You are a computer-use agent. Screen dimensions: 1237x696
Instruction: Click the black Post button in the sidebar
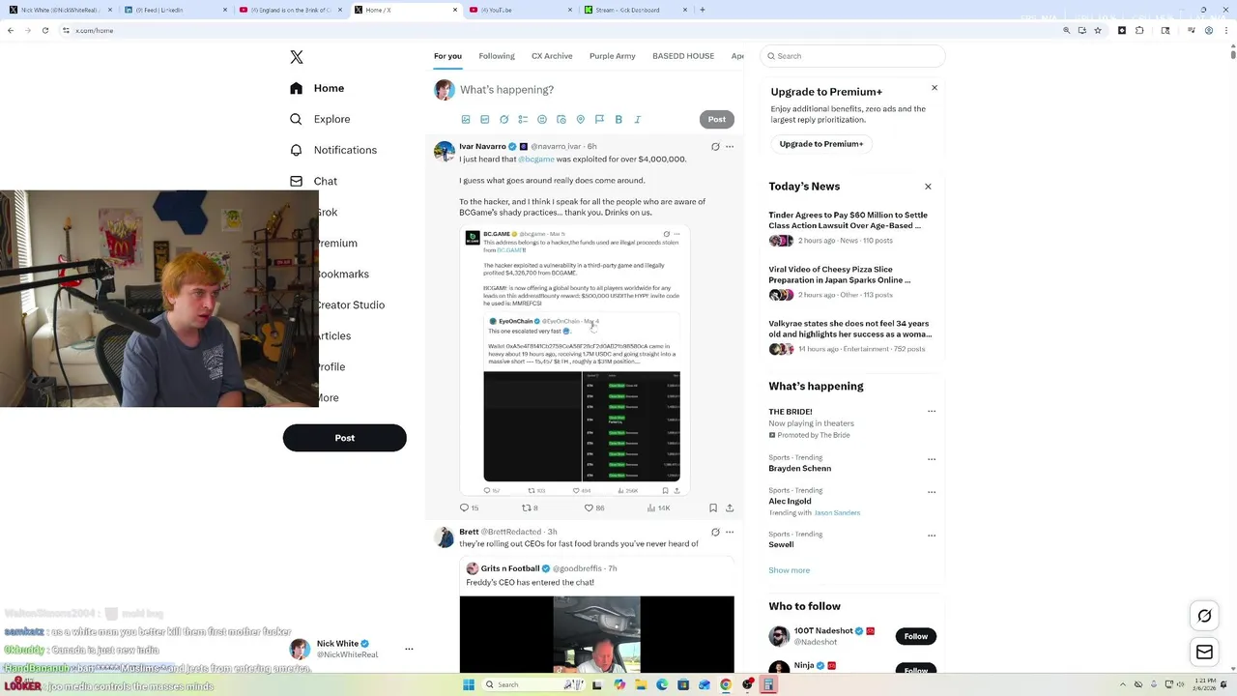(345, 438)
